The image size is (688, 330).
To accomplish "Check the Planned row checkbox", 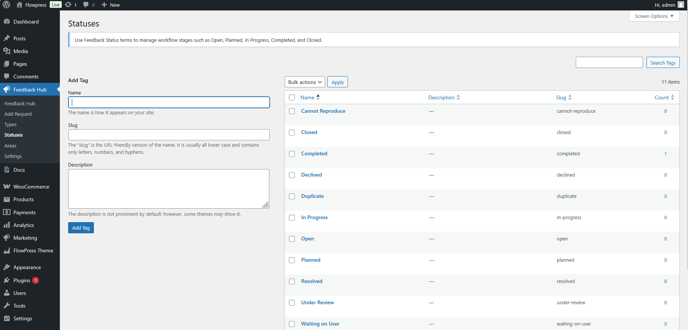I will (x=292, y=260).
